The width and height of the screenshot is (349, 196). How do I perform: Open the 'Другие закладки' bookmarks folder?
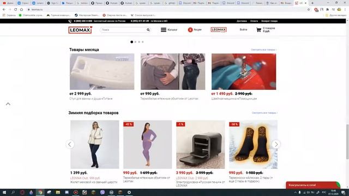pos(336,15)
